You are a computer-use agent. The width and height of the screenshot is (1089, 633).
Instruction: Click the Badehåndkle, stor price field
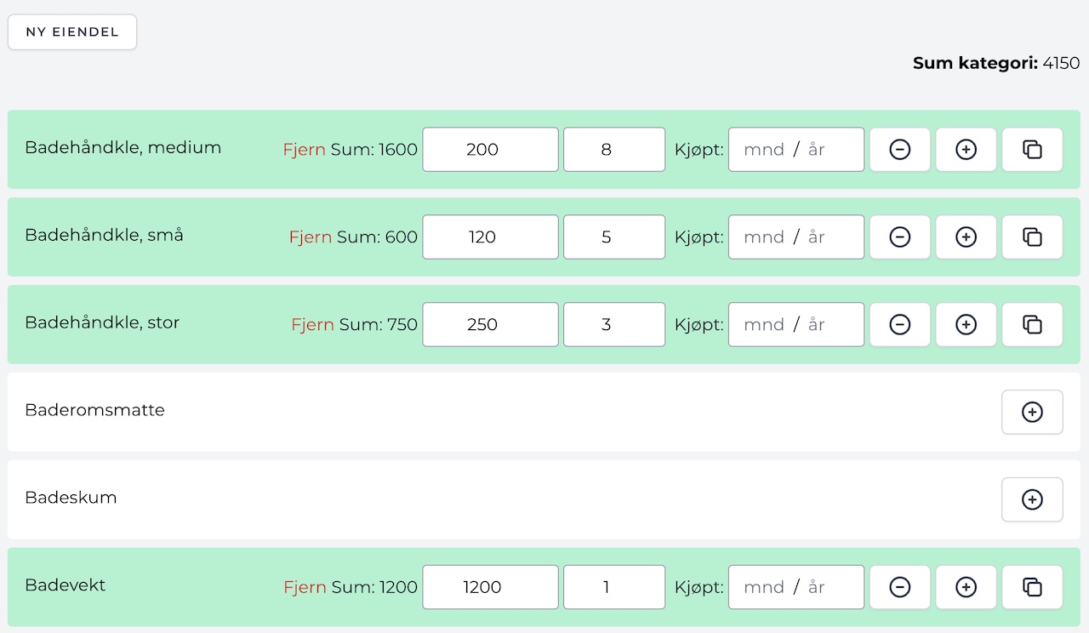pyautogui.click(x=490, y=325)
